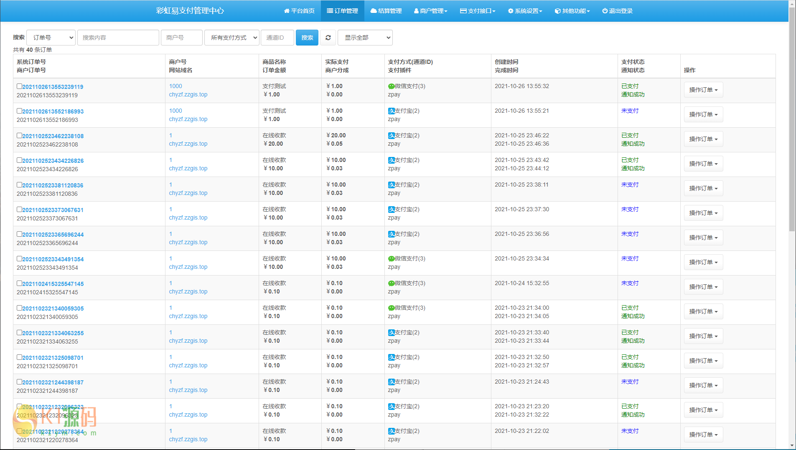Select checkbox for order 2021102523365696244

click(19, 234)
